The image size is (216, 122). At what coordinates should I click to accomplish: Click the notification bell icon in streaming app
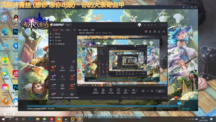point(159,31)
